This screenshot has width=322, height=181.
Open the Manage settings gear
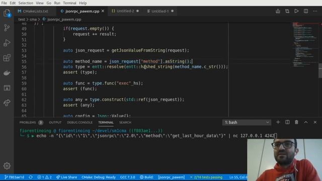tap(7, 165)
